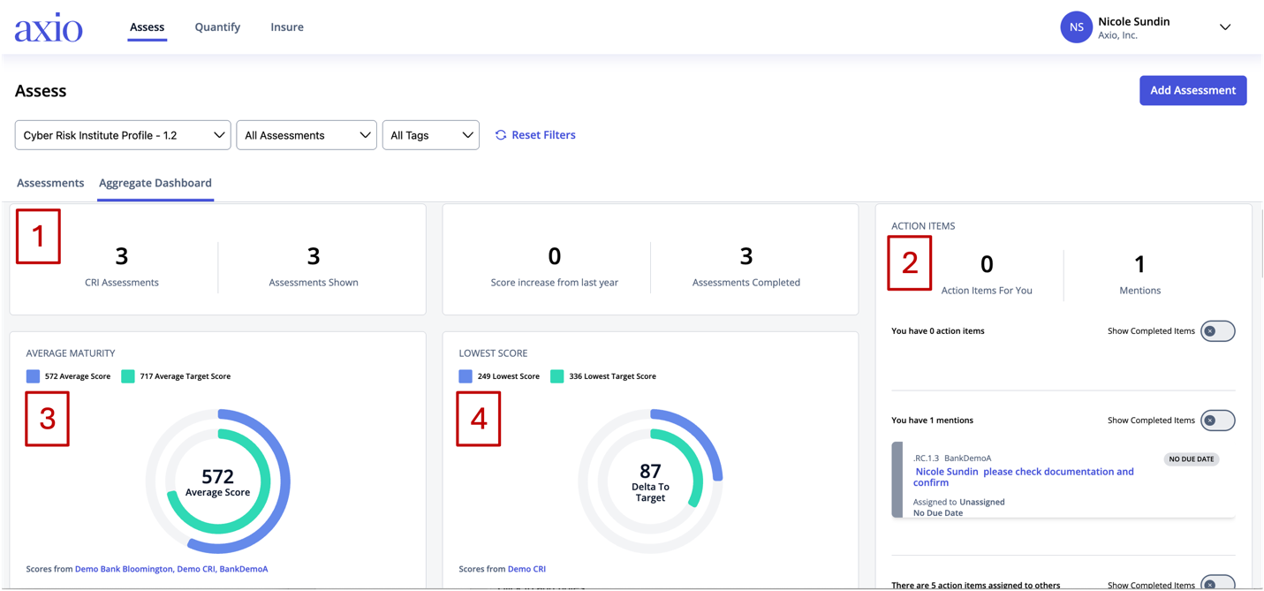1264x591 pixels.
Task: Click the blue Lowest Score legend square
Action: 465,376
